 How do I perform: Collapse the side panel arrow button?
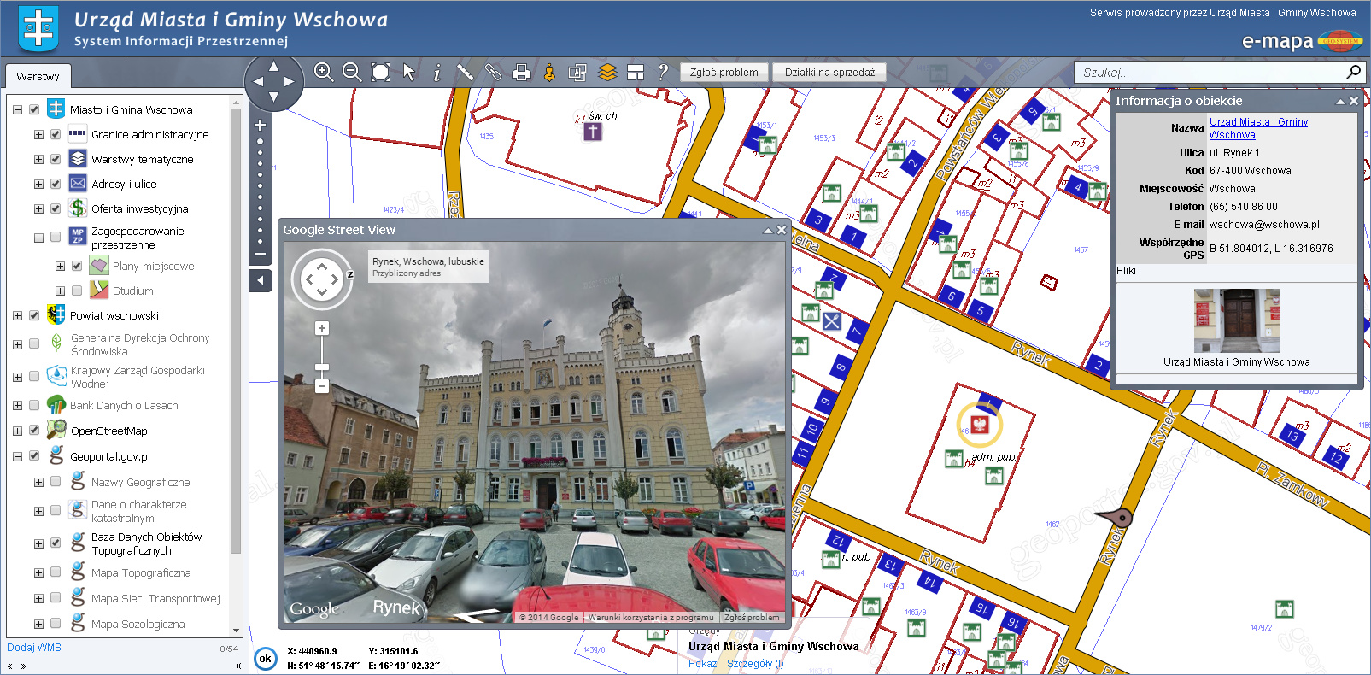[261, 280]
